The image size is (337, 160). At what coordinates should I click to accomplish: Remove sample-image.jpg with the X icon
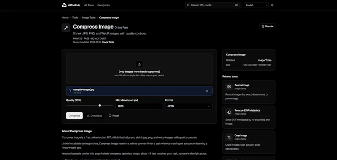point(207,91)
